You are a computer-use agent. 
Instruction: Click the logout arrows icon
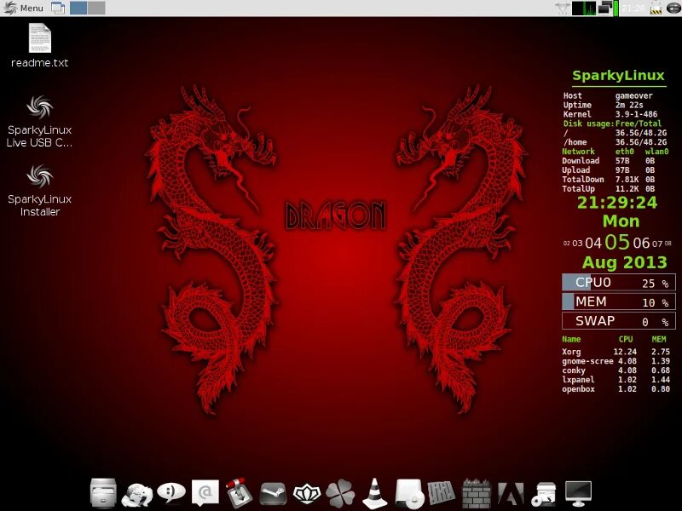pos(673,9)
